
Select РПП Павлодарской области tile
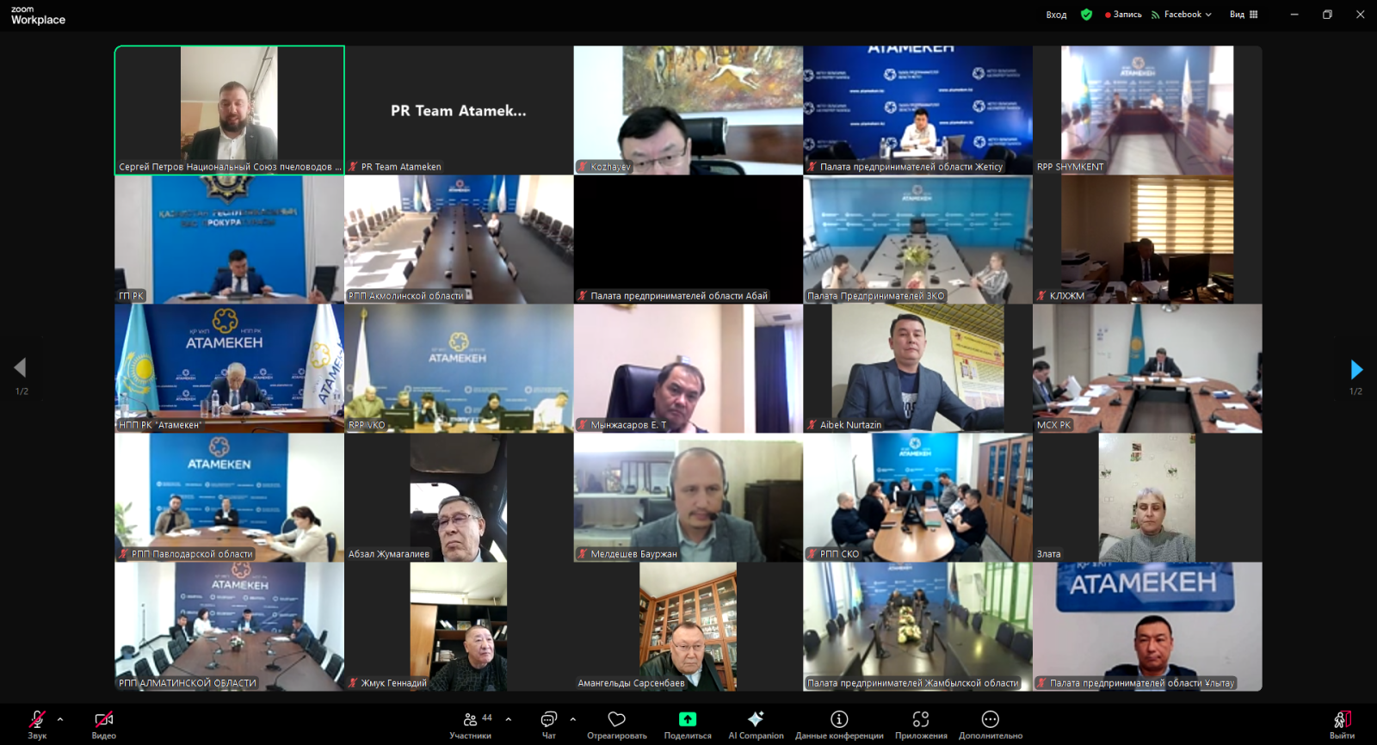(x=230, y=497)
